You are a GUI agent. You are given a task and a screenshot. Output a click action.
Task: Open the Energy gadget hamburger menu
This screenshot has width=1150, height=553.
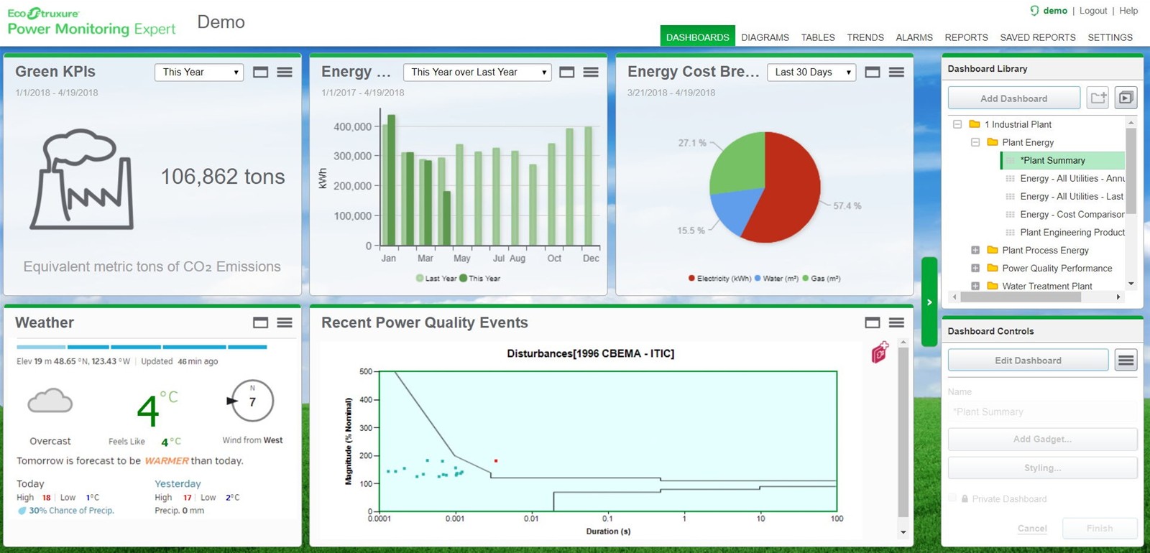(x=591, y=72)
